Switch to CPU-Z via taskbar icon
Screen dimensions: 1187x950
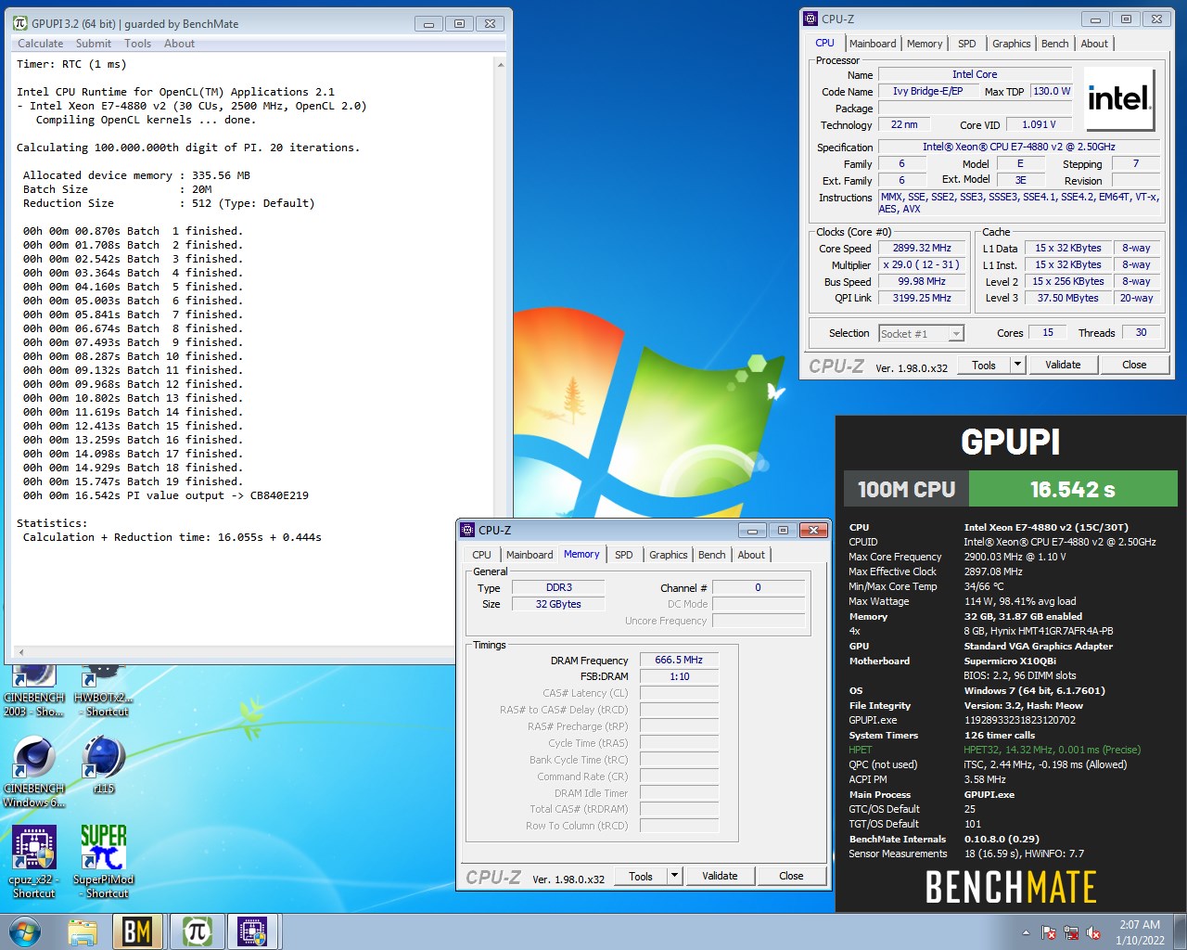click(x=252, y=931)
